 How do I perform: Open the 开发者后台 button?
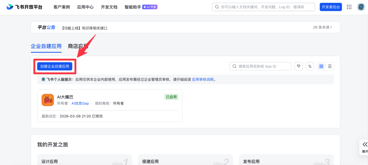tap(331, 7)
